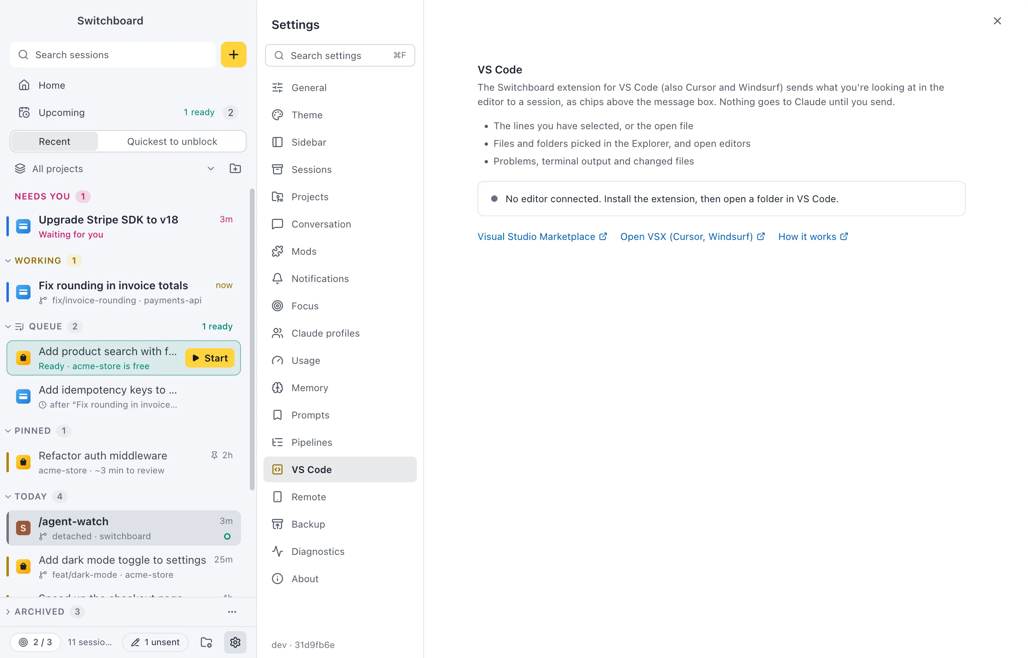Screen dimensions: 1028x658
Task: Open Upgrade Stripe SDK to v18 session
Action: pyautogui.click(x=124, y=226)
